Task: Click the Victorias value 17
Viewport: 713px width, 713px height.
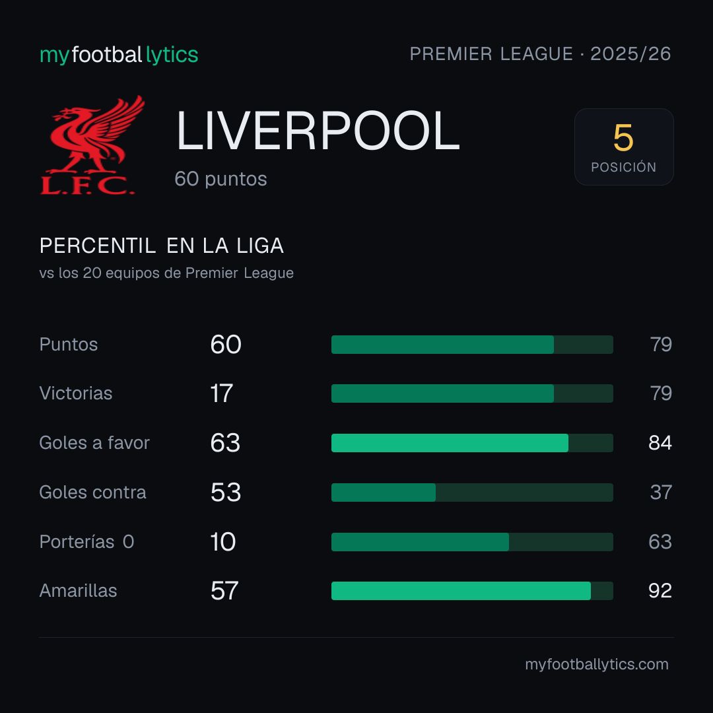Action: (221, 393)
